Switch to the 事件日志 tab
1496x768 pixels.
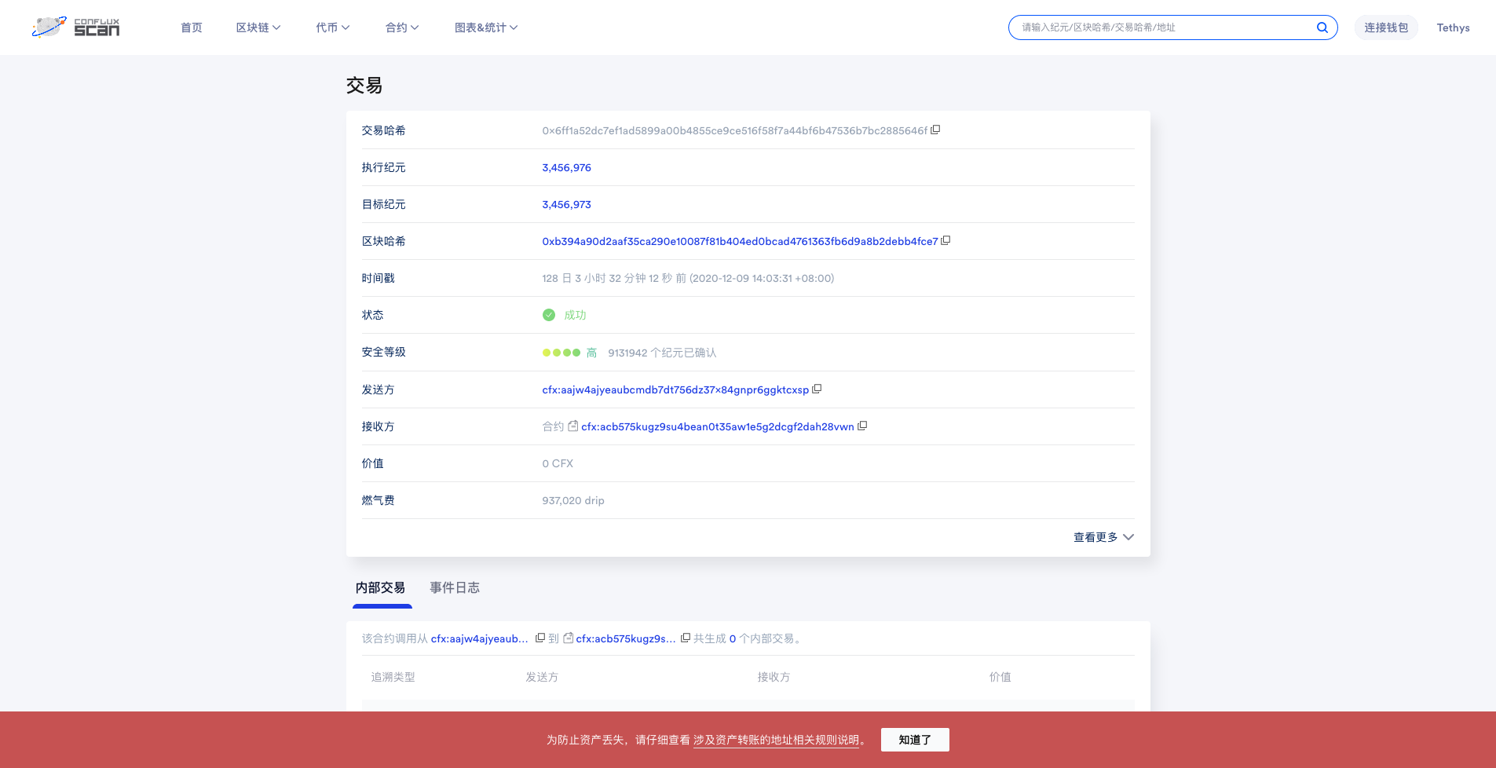click(x=455, y=588)
